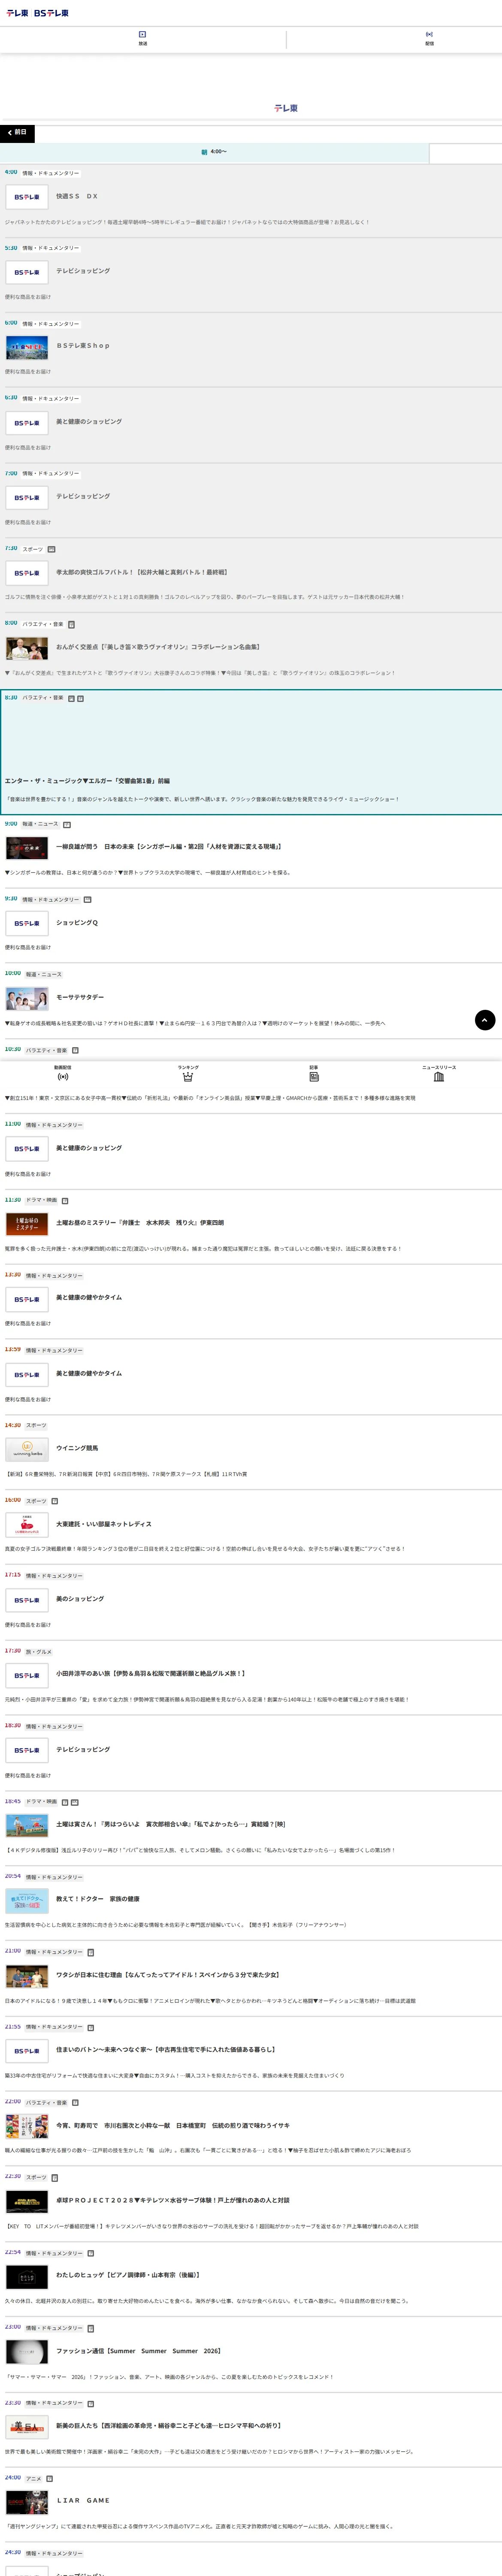Click the badge icon beside 9:00 報道・ニュース
The image size is (502, 2576).
[67, 825]
